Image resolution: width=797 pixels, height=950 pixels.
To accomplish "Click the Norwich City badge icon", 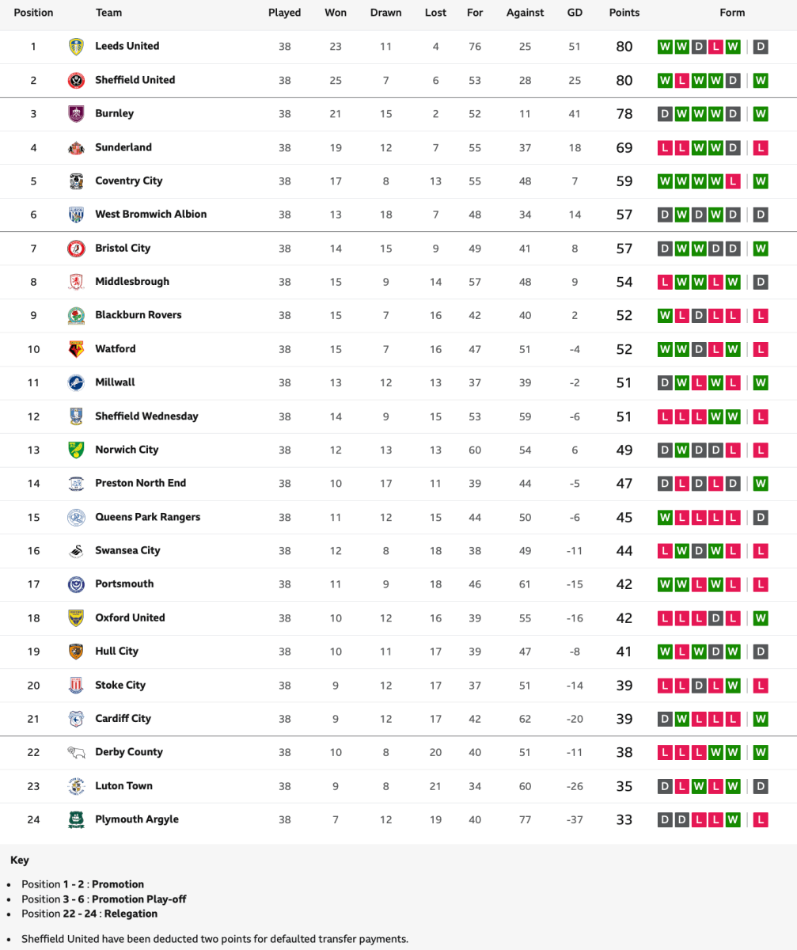I will pyautogui.click(x=76, y=450).
